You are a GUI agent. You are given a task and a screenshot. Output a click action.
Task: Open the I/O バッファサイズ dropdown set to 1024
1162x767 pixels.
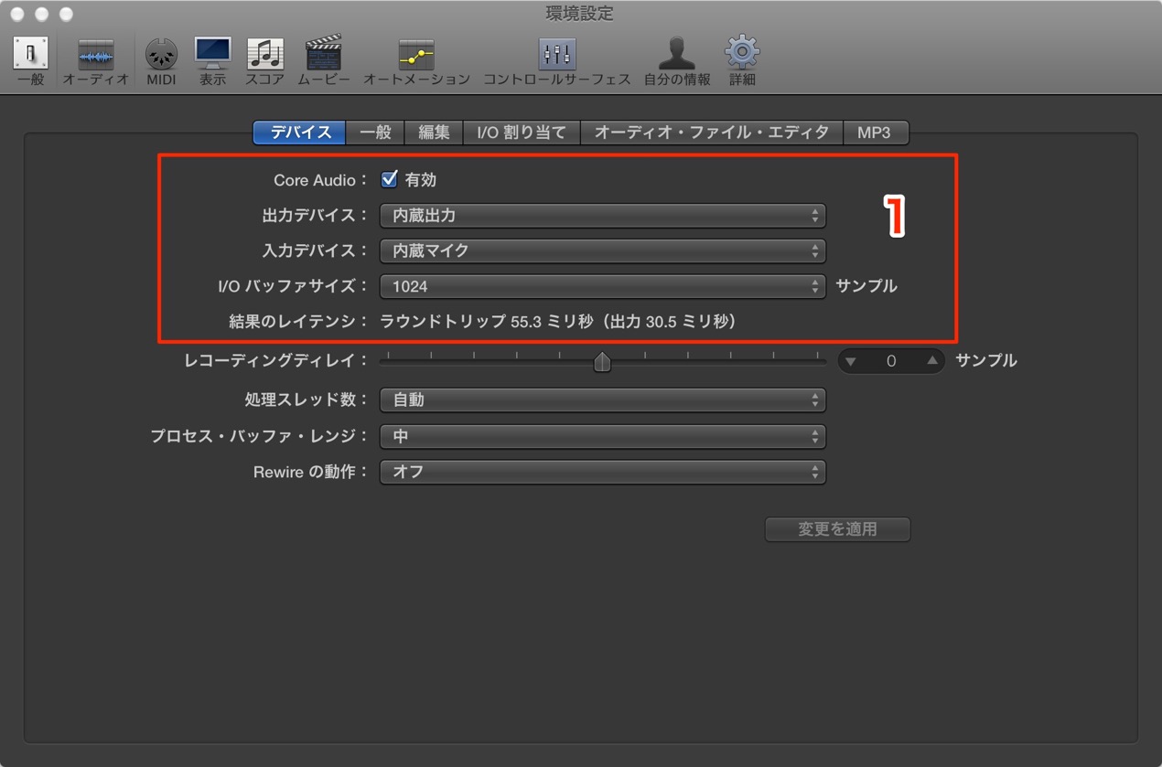(603, 286)
